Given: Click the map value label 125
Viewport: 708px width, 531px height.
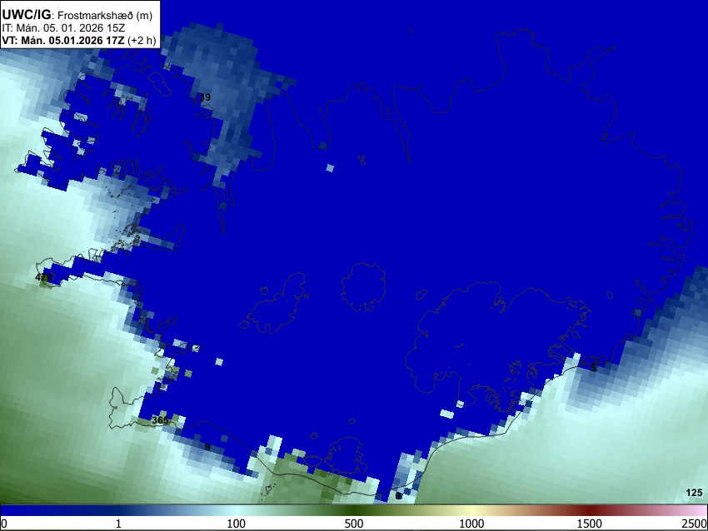Looking at the screenshot, I should (694, 493).
